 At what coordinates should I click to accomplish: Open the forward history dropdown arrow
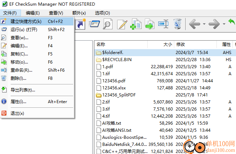224,24
